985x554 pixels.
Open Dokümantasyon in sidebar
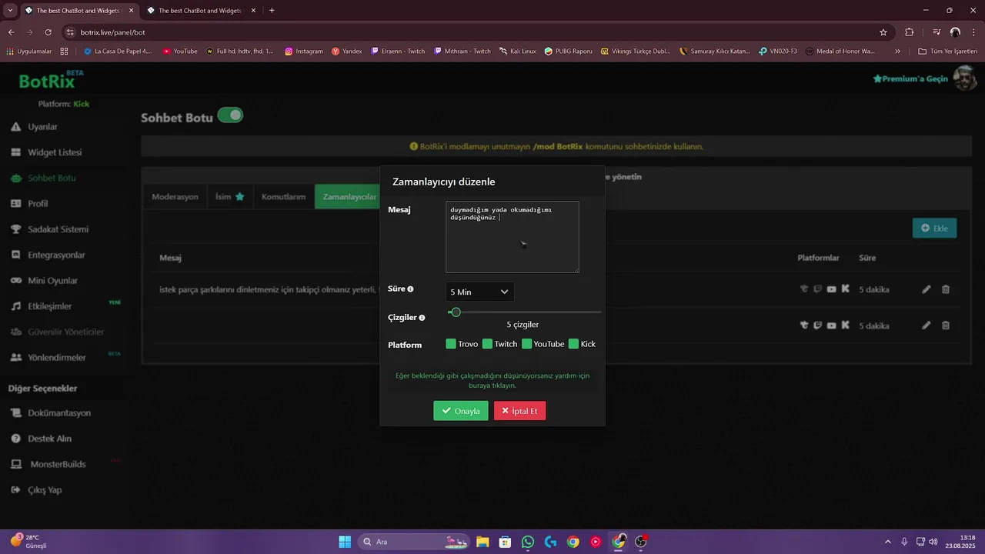coord(51,412)
